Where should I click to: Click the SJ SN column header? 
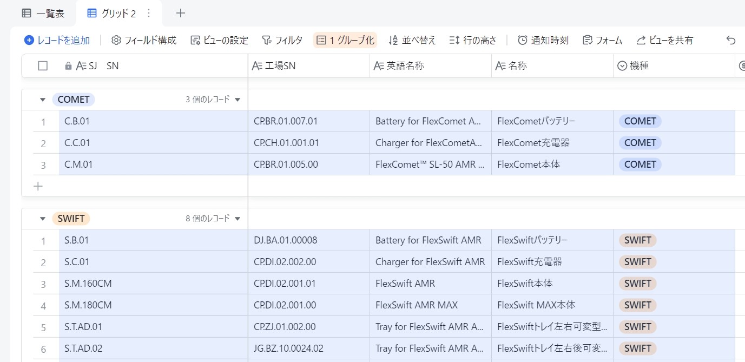(153, 66)
